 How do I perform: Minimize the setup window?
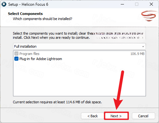[x=122, y=4]
